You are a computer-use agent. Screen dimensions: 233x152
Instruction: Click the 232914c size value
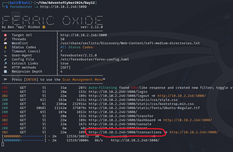coord(80,104)
